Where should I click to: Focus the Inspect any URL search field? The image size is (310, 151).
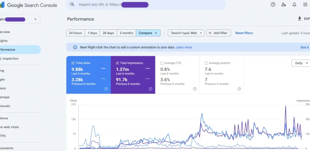(146, 5)
